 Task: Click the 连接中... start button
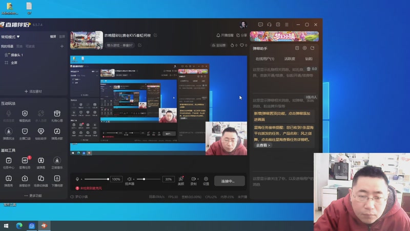click(230, 181)
